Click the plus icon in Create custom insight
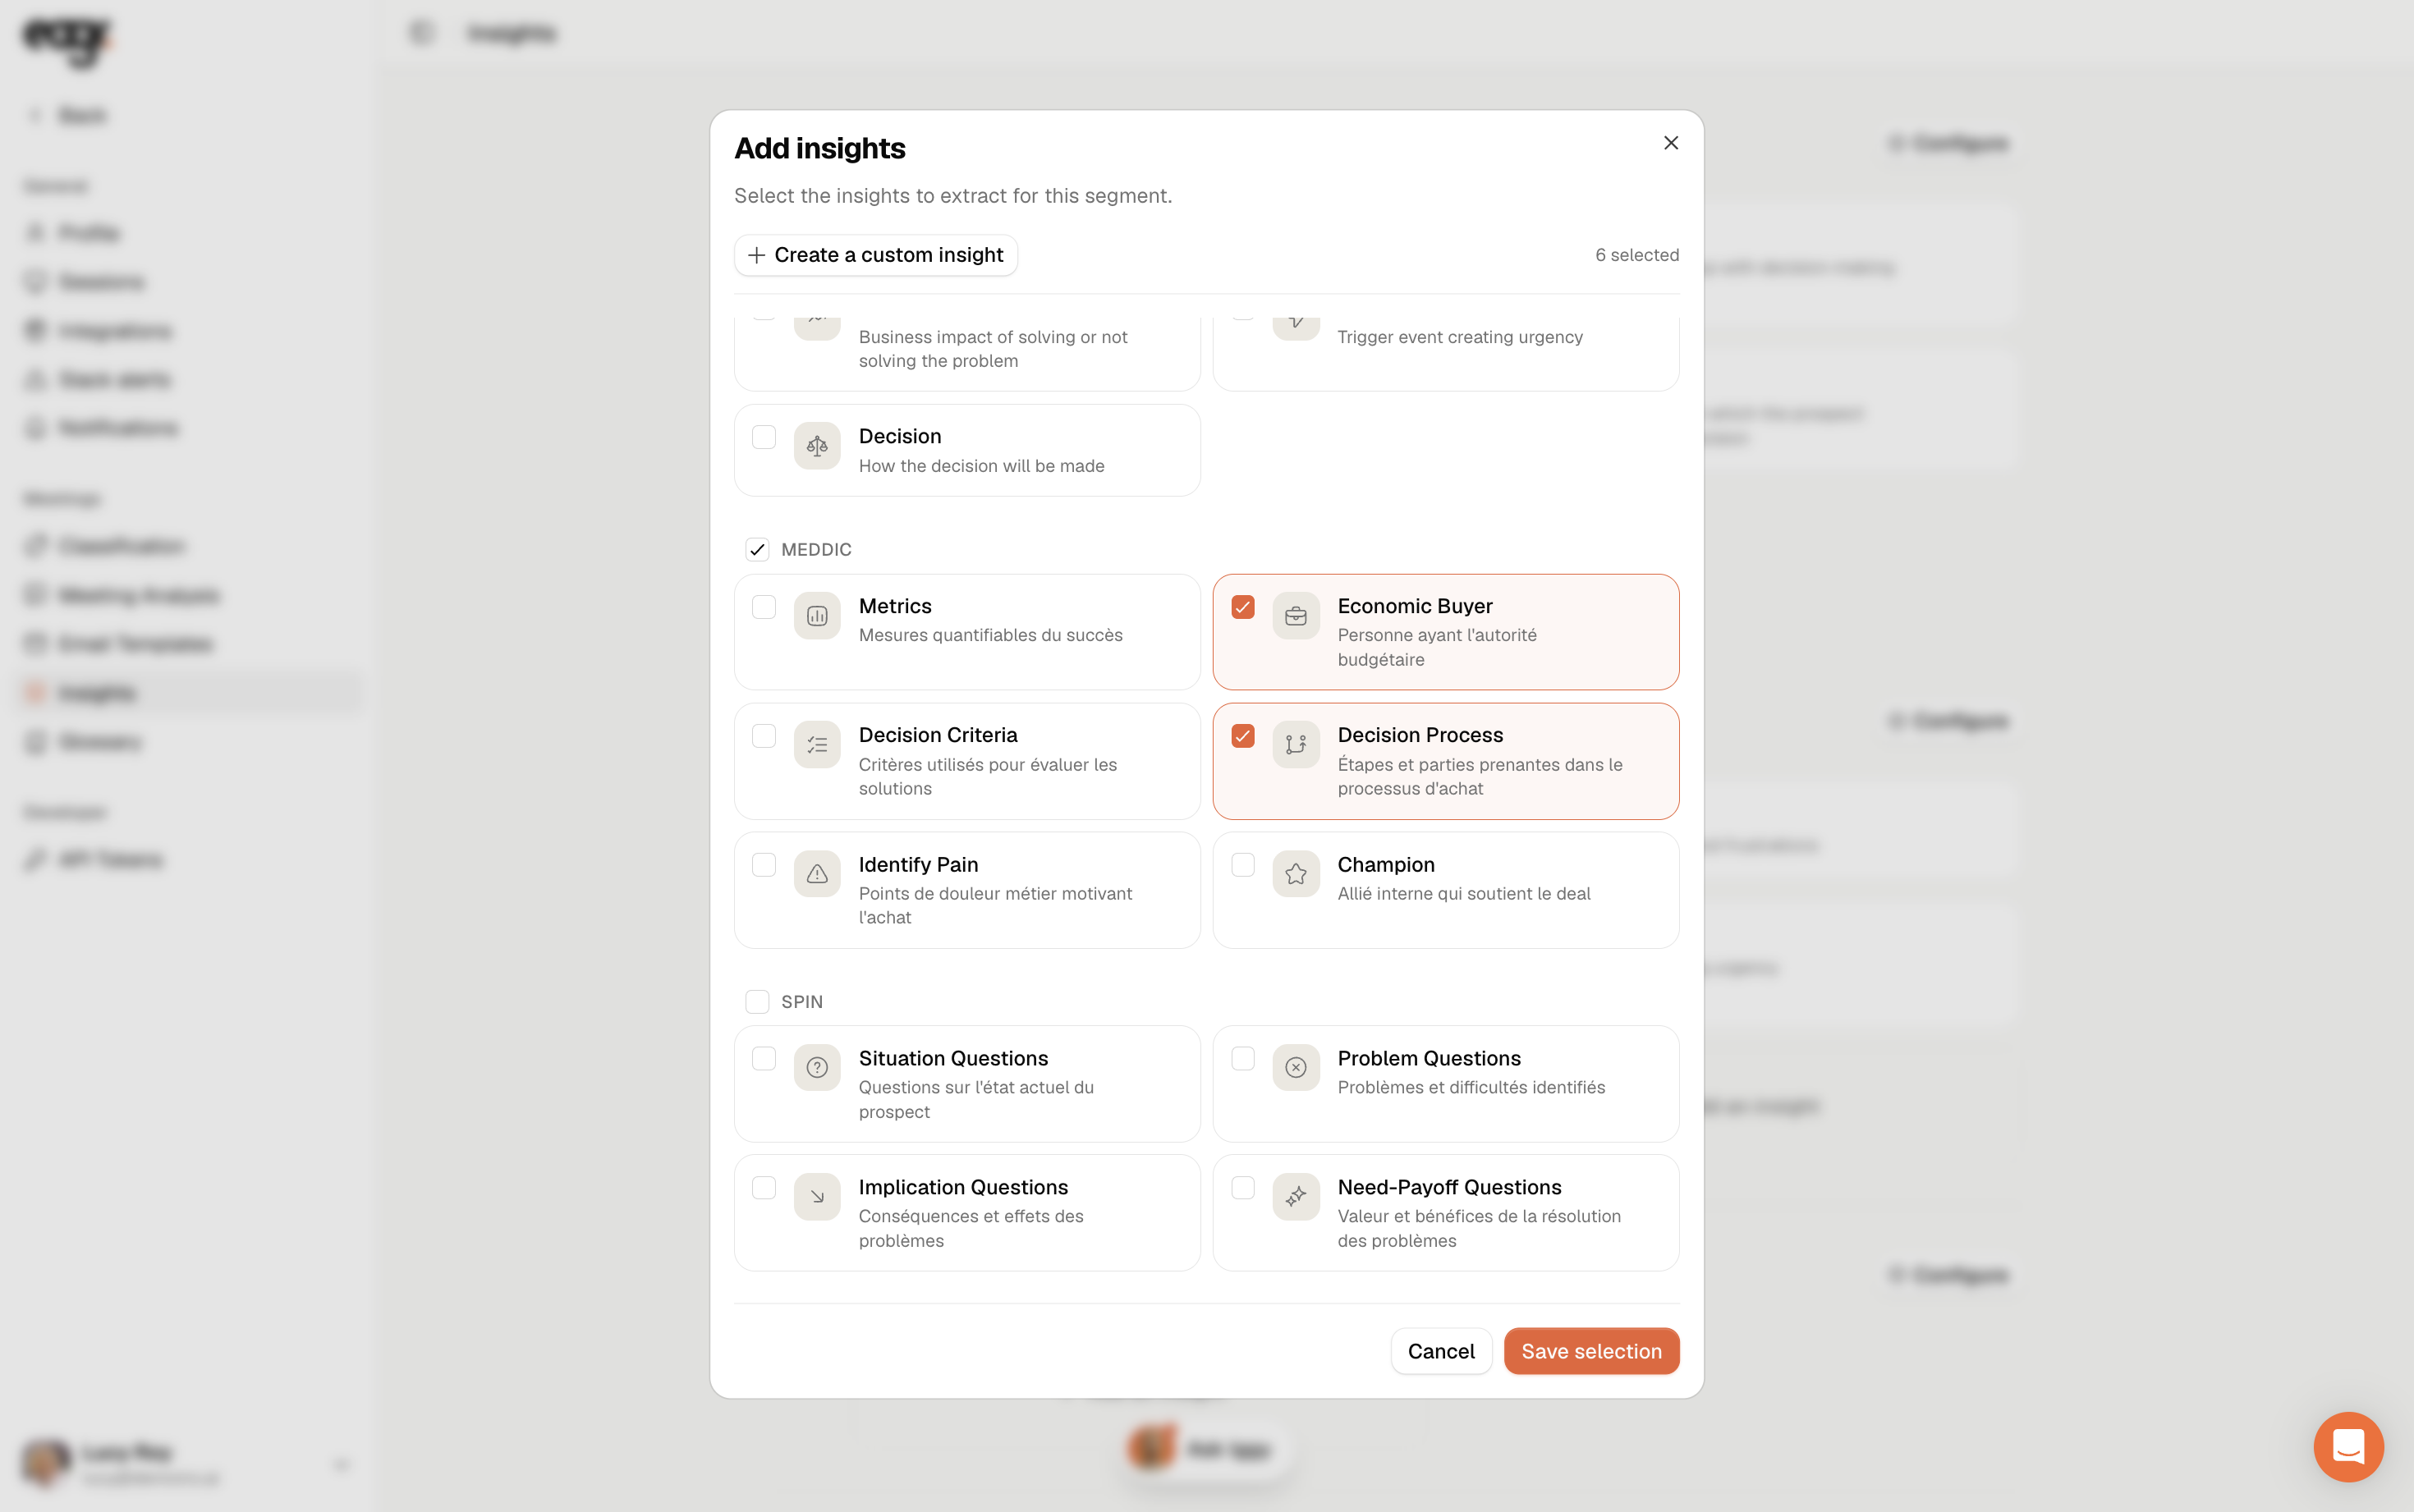Screen dimensions: 2414x1512 pyautogui.click(x=757, y=255)
